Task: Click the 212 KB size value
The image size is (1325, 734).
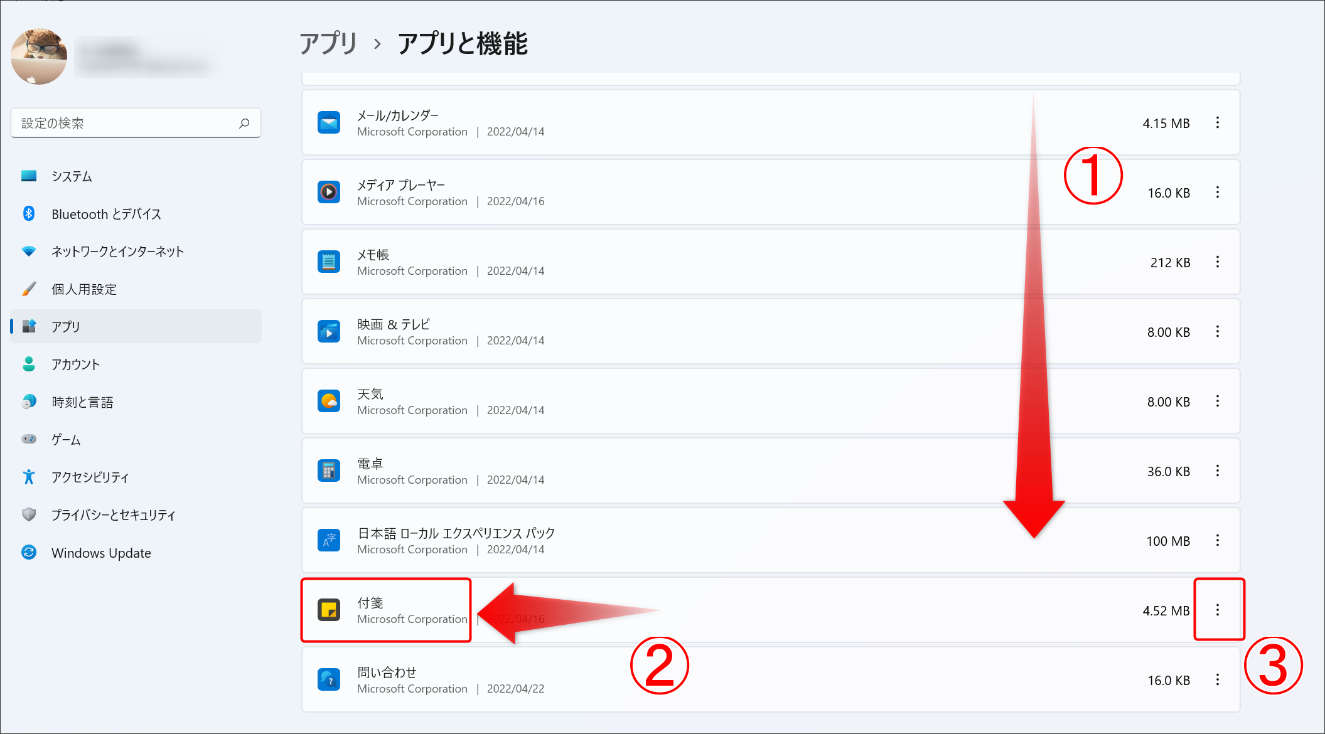Action: pyautogui.click(x=1170, y=263)
